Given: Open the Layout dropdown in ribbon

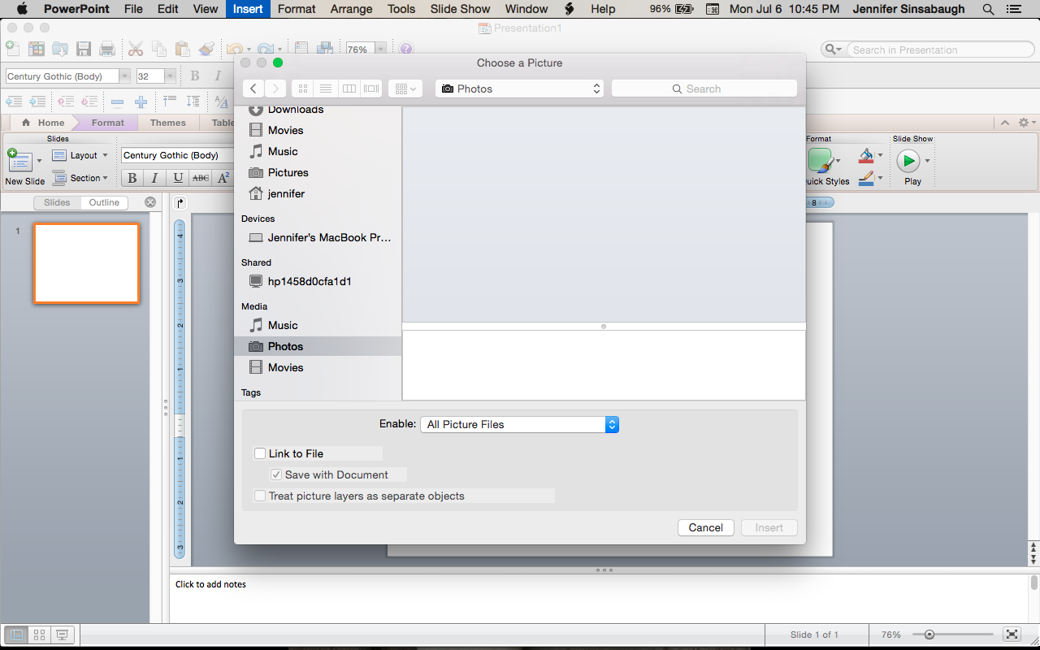Looking at the screenshot, I should click(x=80, y=155).
